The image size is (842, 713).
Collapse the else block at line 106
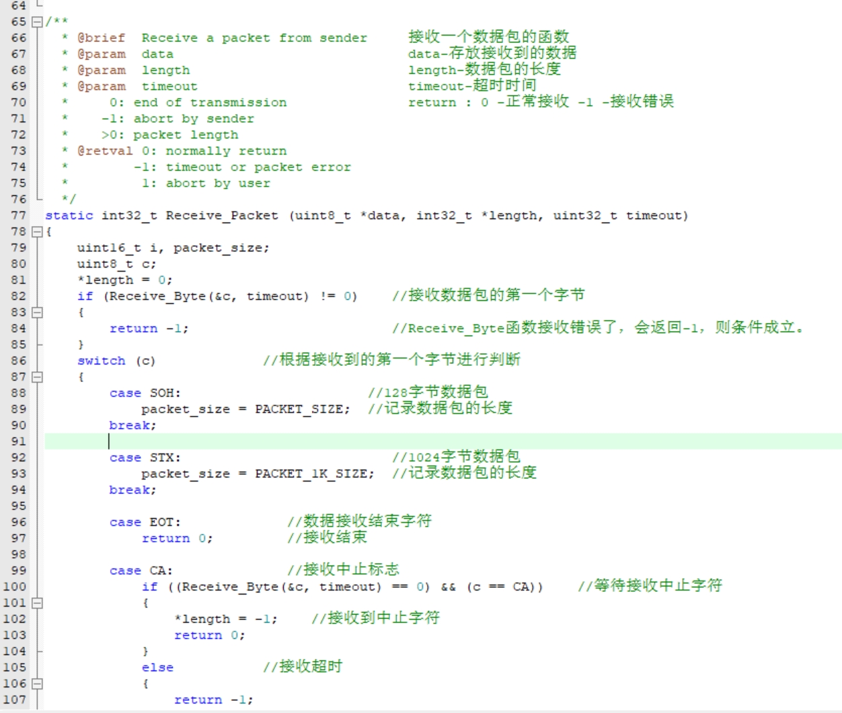point(38,683)
